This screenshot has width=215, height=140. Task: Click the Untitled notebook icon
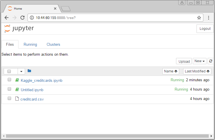click(17, 89)
